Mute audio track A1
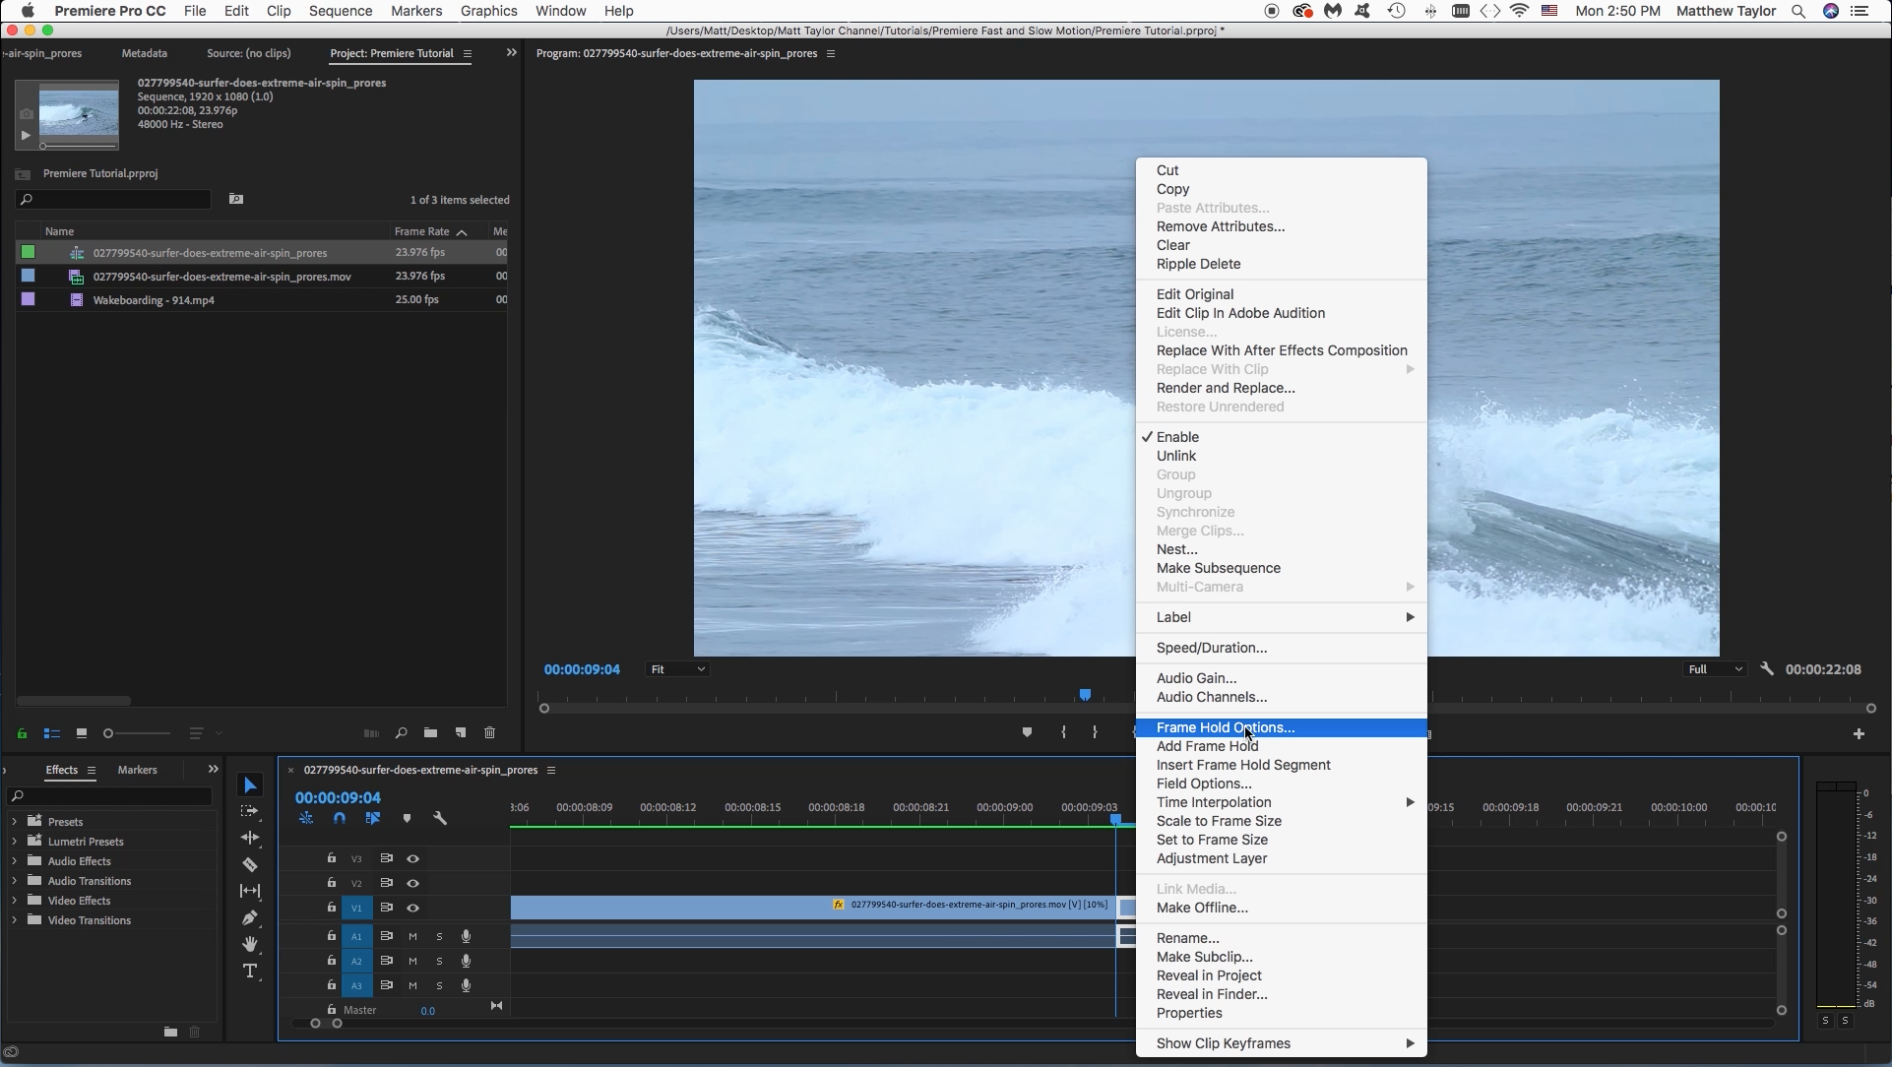 click(413, 937)
